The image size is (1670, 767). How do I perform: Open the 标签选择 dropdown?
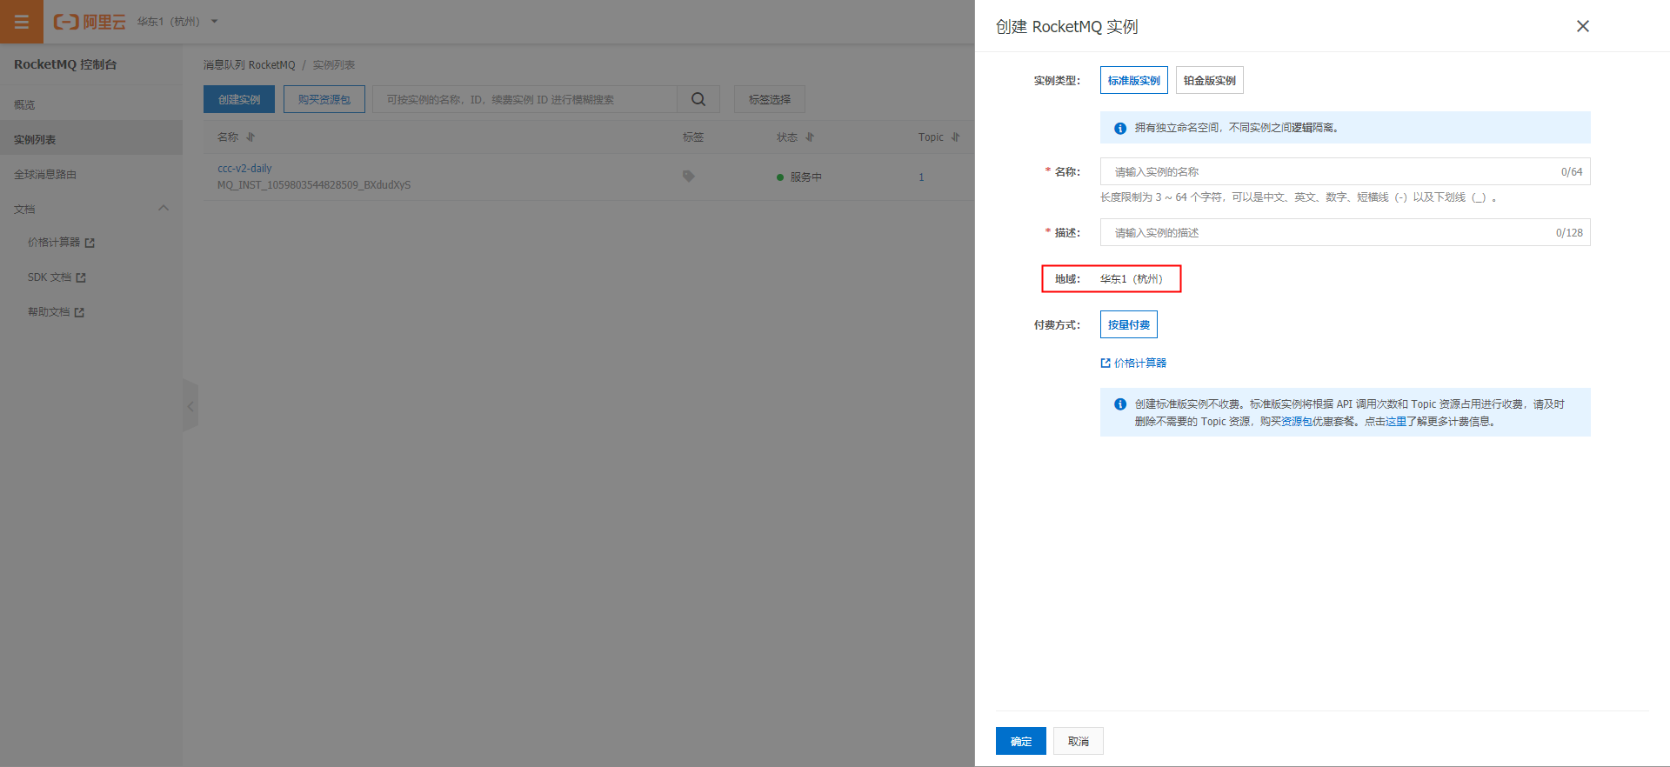coord(770,99)
